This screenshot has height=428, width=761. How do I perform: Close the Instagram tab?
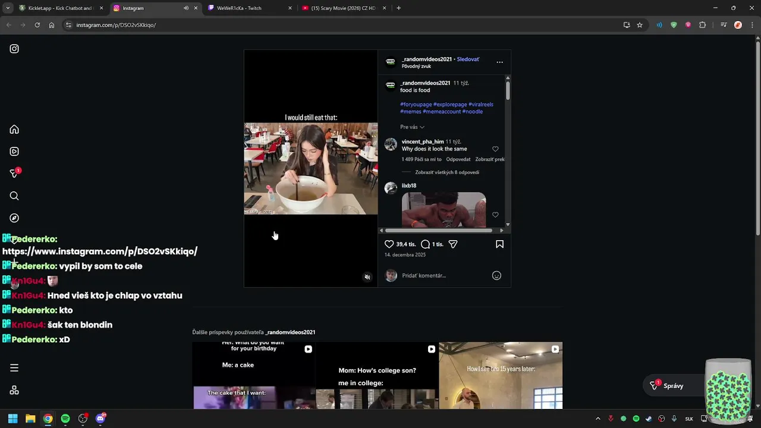pyautogui.click(x=196, y=8)
